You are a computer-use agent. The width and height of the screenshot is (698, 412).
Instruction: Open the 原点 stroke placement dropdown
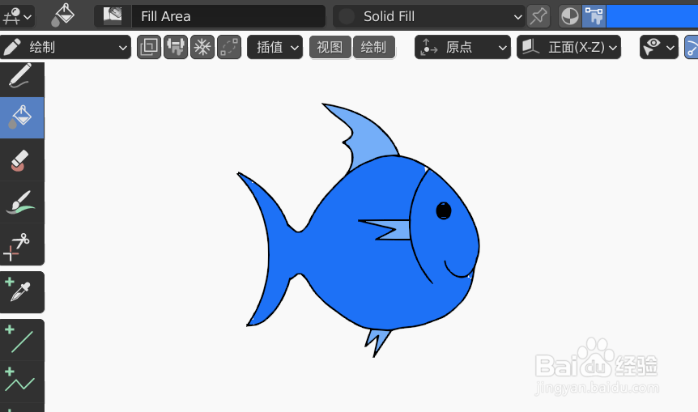[x=462, y=47]
